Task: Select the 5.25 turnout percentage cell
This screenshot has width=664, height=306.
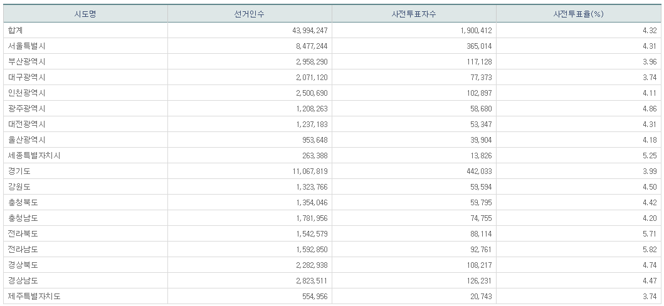Action: coord(649,155)
